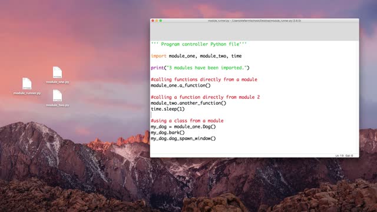Screen dimensions: 377x212
Task: Click 'module_two,' in the import line
Action: (x=214, y=56)
